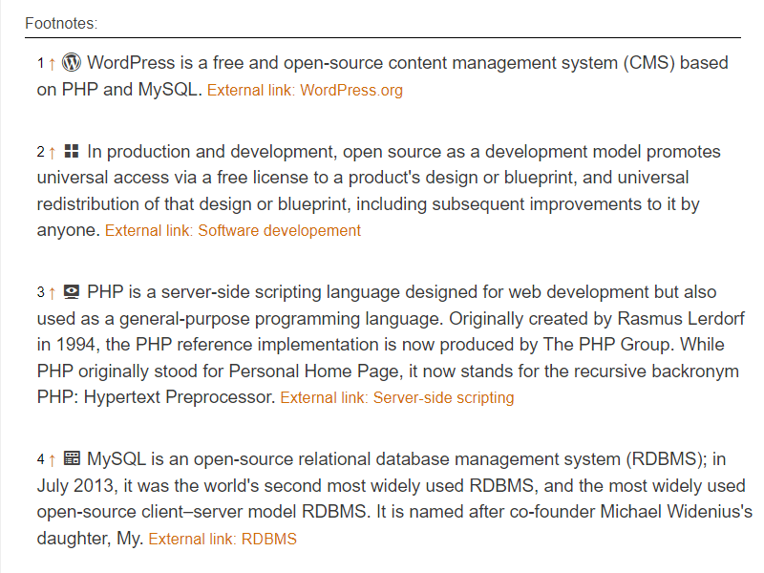Open the Software developement external link
The width and height of the screenshot is (764, 573).
pyautogui.click(x=233, y=230)
